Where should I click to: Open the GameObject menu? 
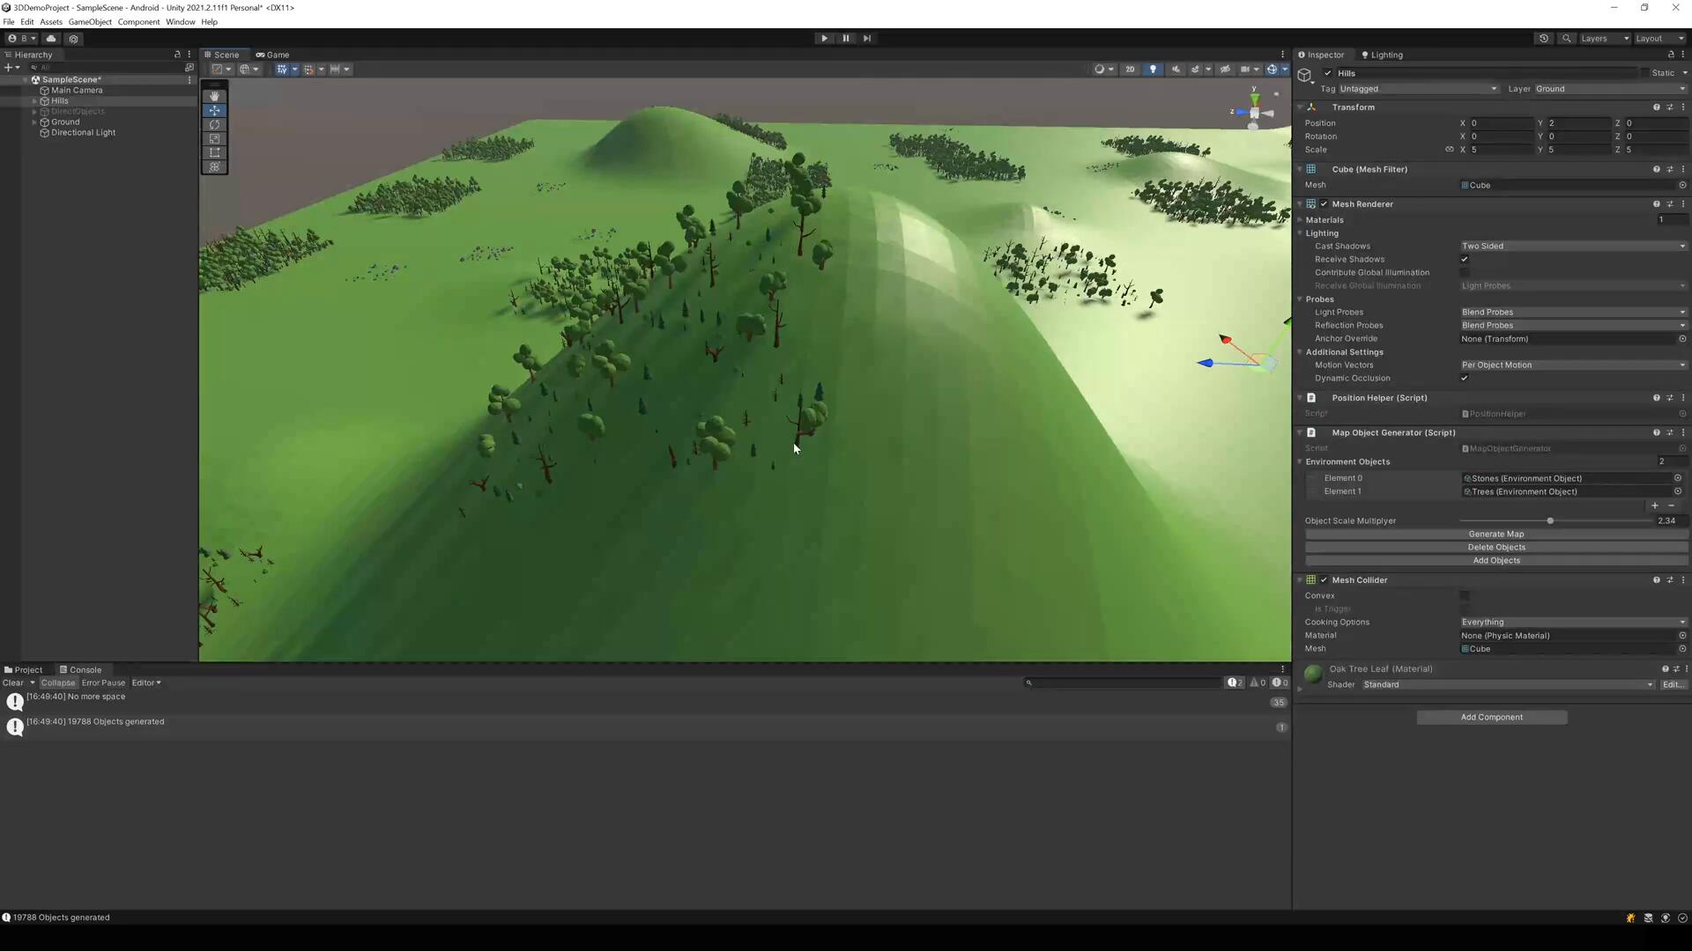(x=90, y=21)
